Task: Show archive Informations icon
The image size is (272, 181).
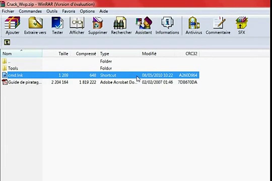Action: point(167,23)
